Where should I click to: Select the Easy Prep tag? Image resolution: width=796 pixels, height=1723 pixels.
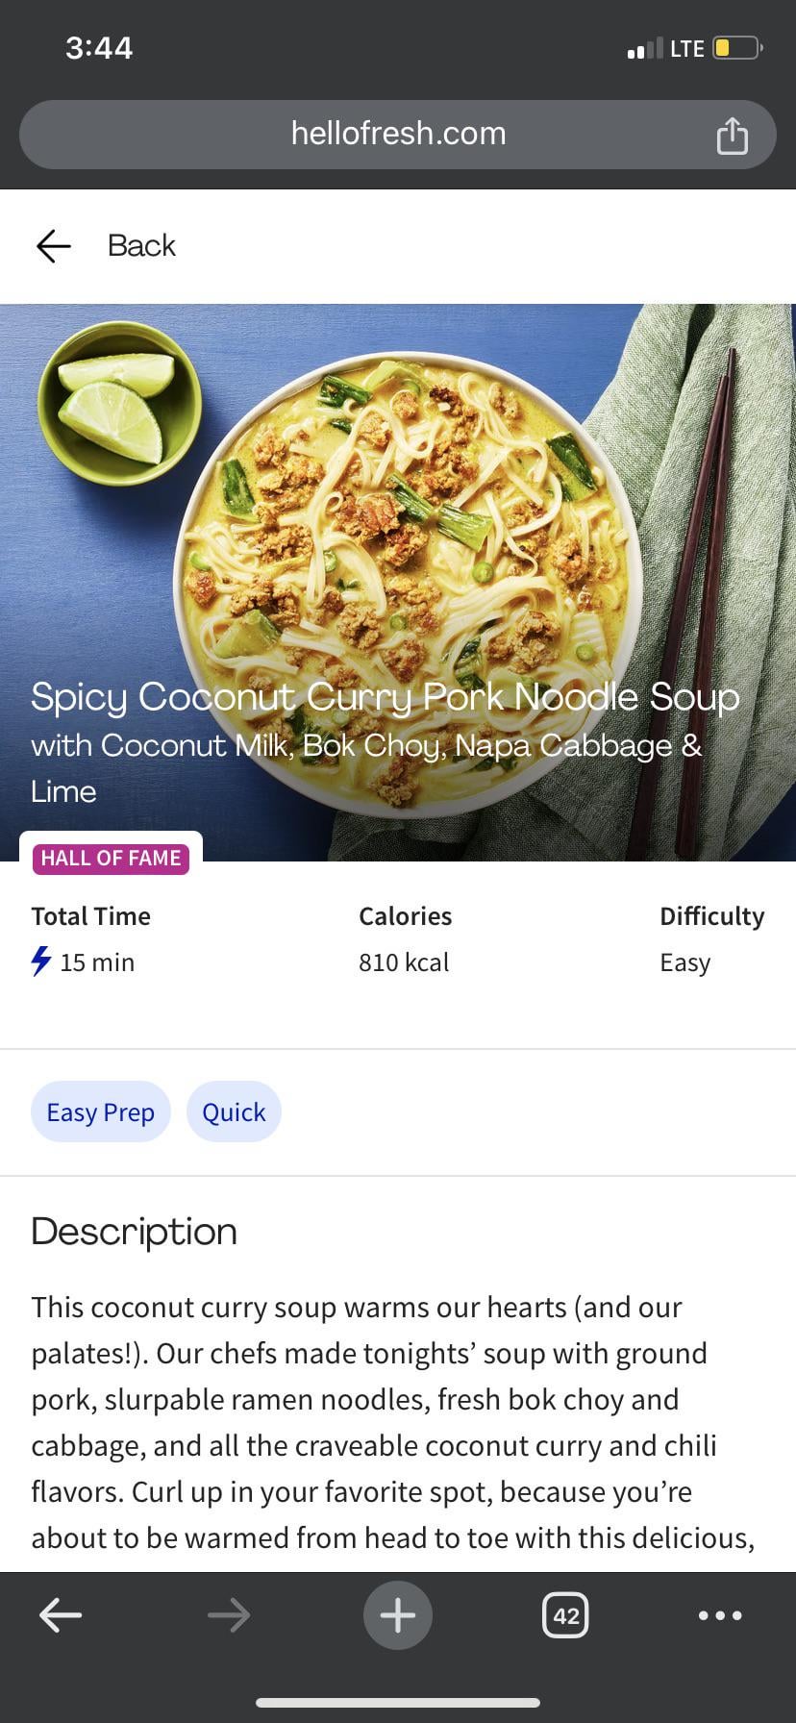click(x=101, y=1112)
